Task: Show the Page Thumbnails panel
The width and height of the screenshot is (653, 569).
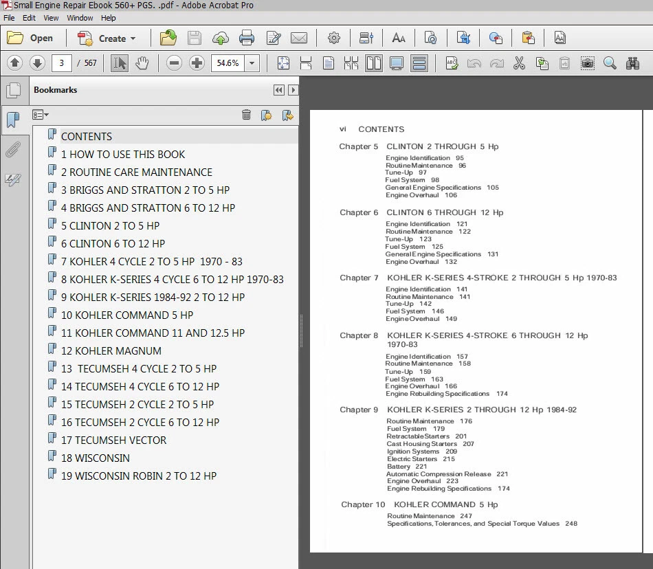Action: tap(13, 90)
